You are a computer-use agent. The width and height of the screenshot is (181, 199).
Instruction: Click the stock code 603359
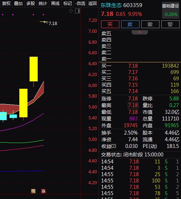coord(133,5)
